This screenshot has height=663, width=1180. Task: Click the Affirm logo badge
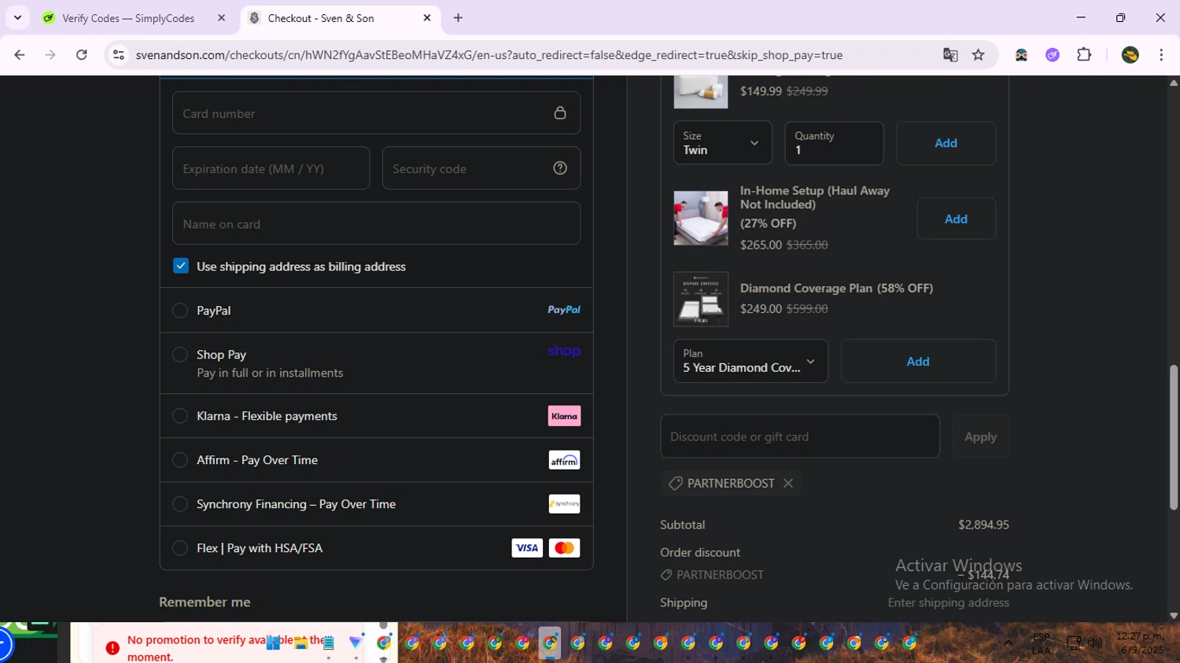pyautogui.click(x=564, y=460)
